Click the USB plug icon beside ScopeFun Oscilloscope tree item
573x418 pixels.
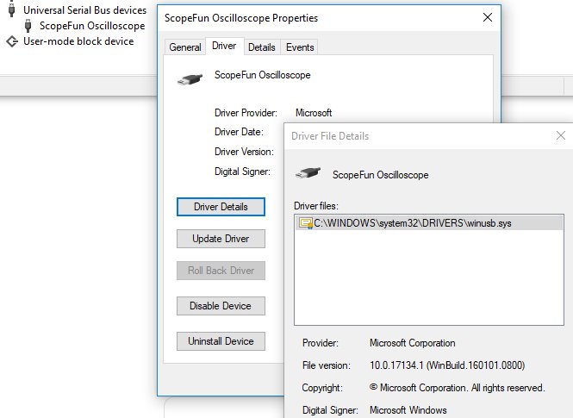[28, 26]
